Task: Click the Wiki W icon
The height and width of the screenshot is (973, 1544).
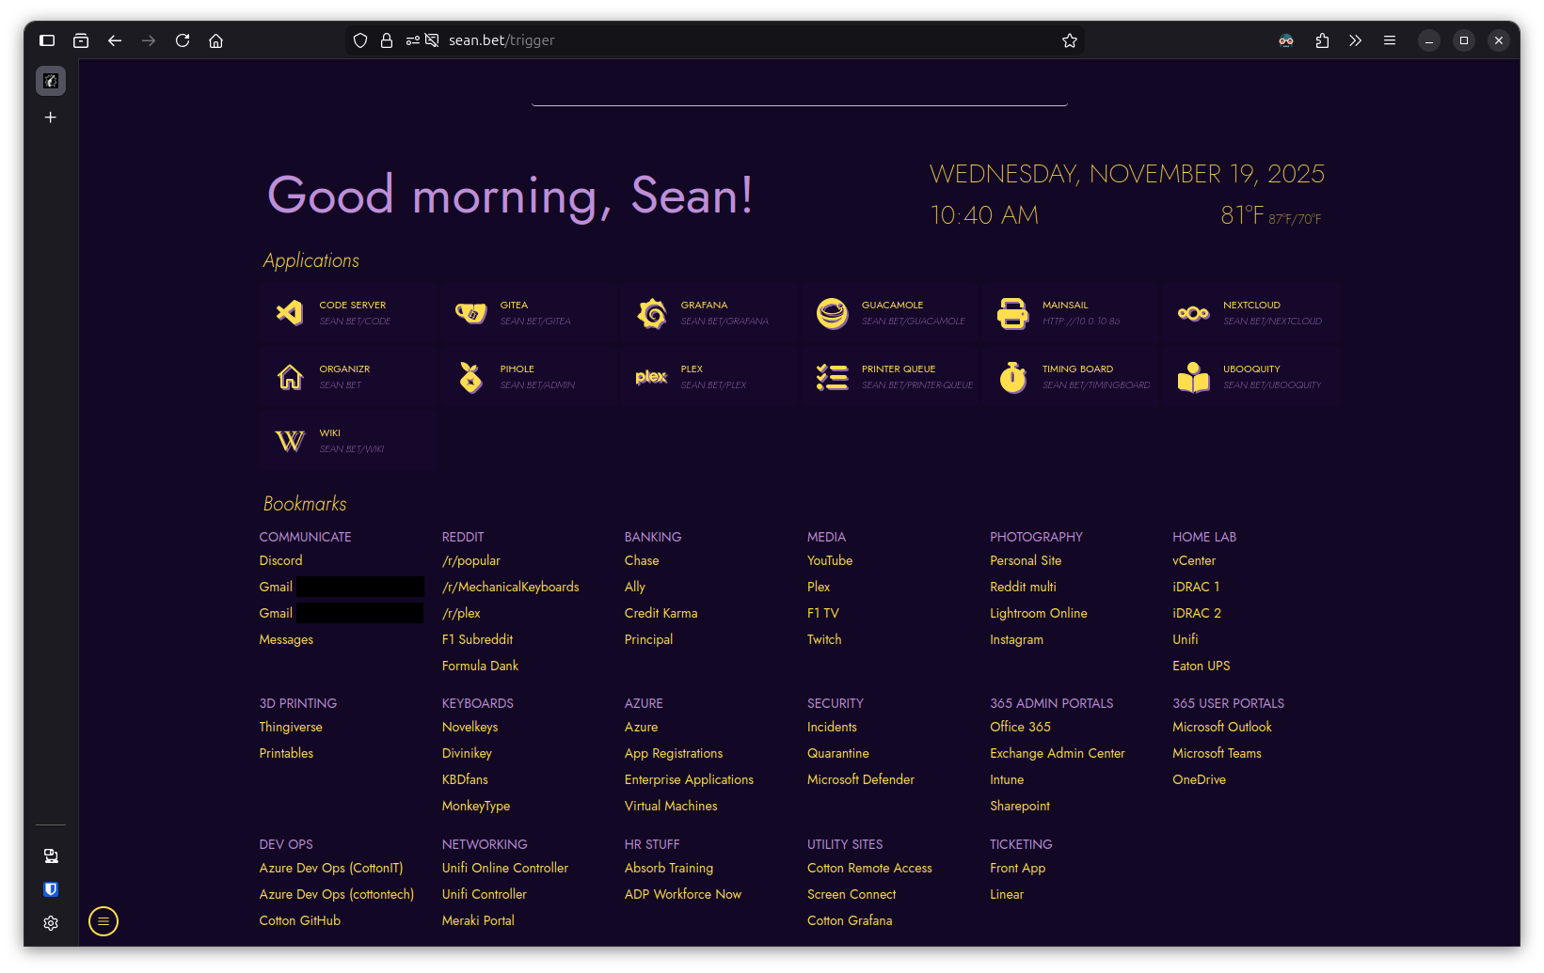Action: (x=290, y=441)
